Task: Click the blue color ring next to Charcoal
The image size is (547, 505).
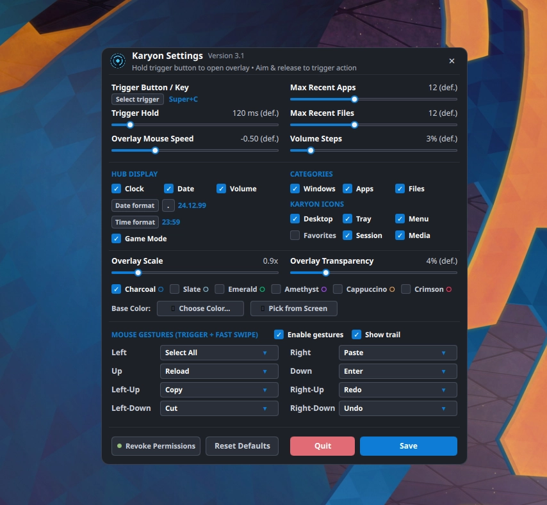Action: (x=161, y=289)
